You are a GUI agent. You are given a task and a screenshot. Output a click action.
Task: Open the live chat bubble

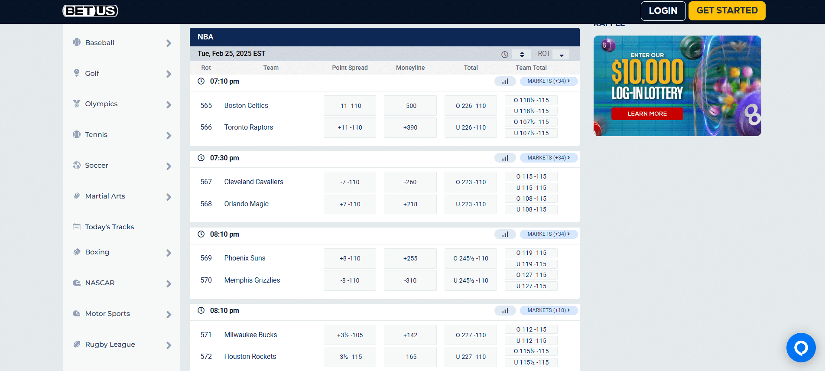[801, 348]
